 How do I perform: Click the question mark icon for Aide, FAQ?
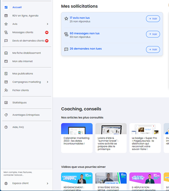[6, 127]
